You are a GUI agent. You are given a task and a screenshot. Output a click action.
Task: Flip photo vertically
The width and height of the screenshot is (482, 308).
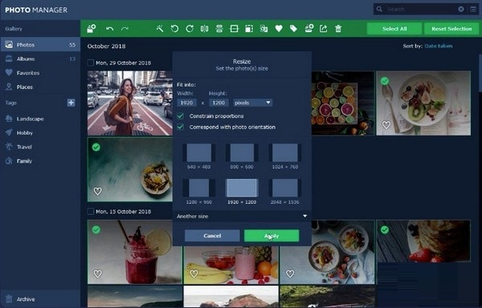click(x=219, y=29)
